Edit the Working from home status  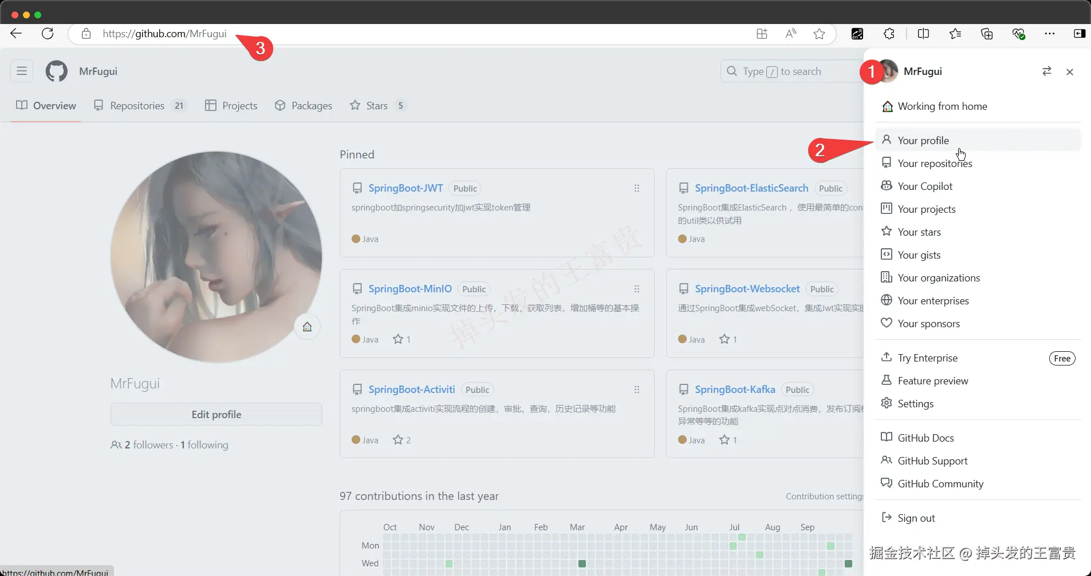(978, 106)
